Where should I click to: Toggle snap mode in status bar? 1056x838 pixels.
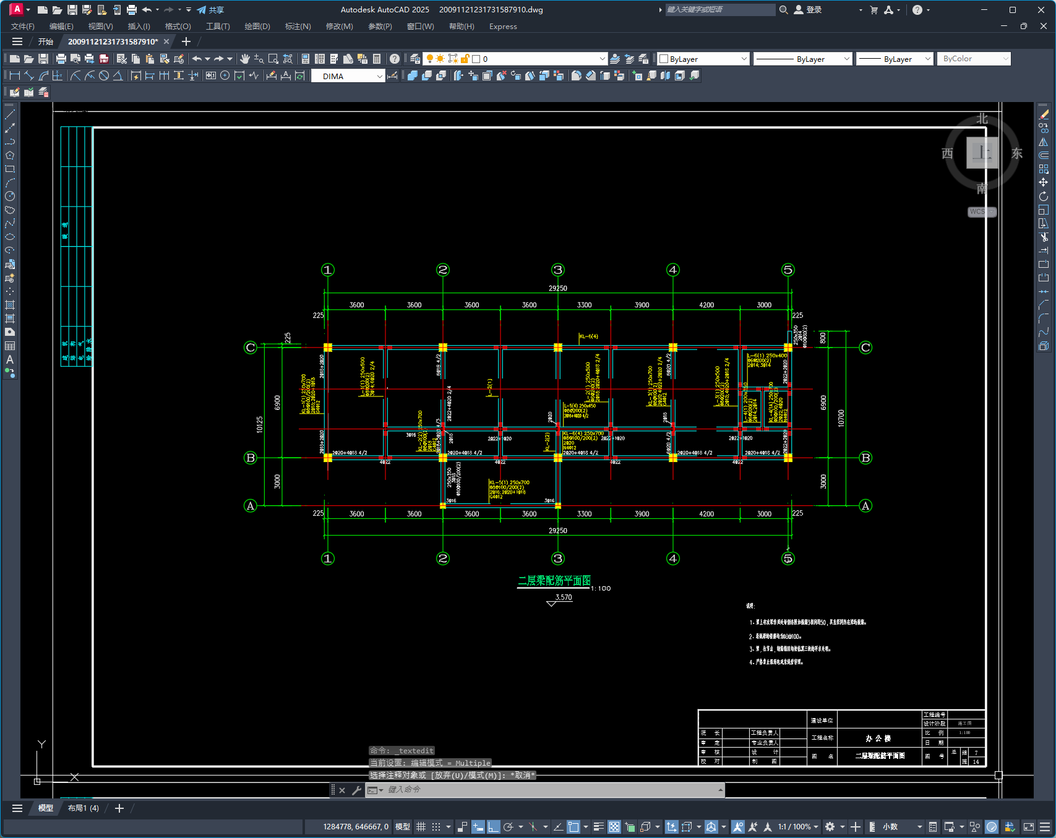436,827
